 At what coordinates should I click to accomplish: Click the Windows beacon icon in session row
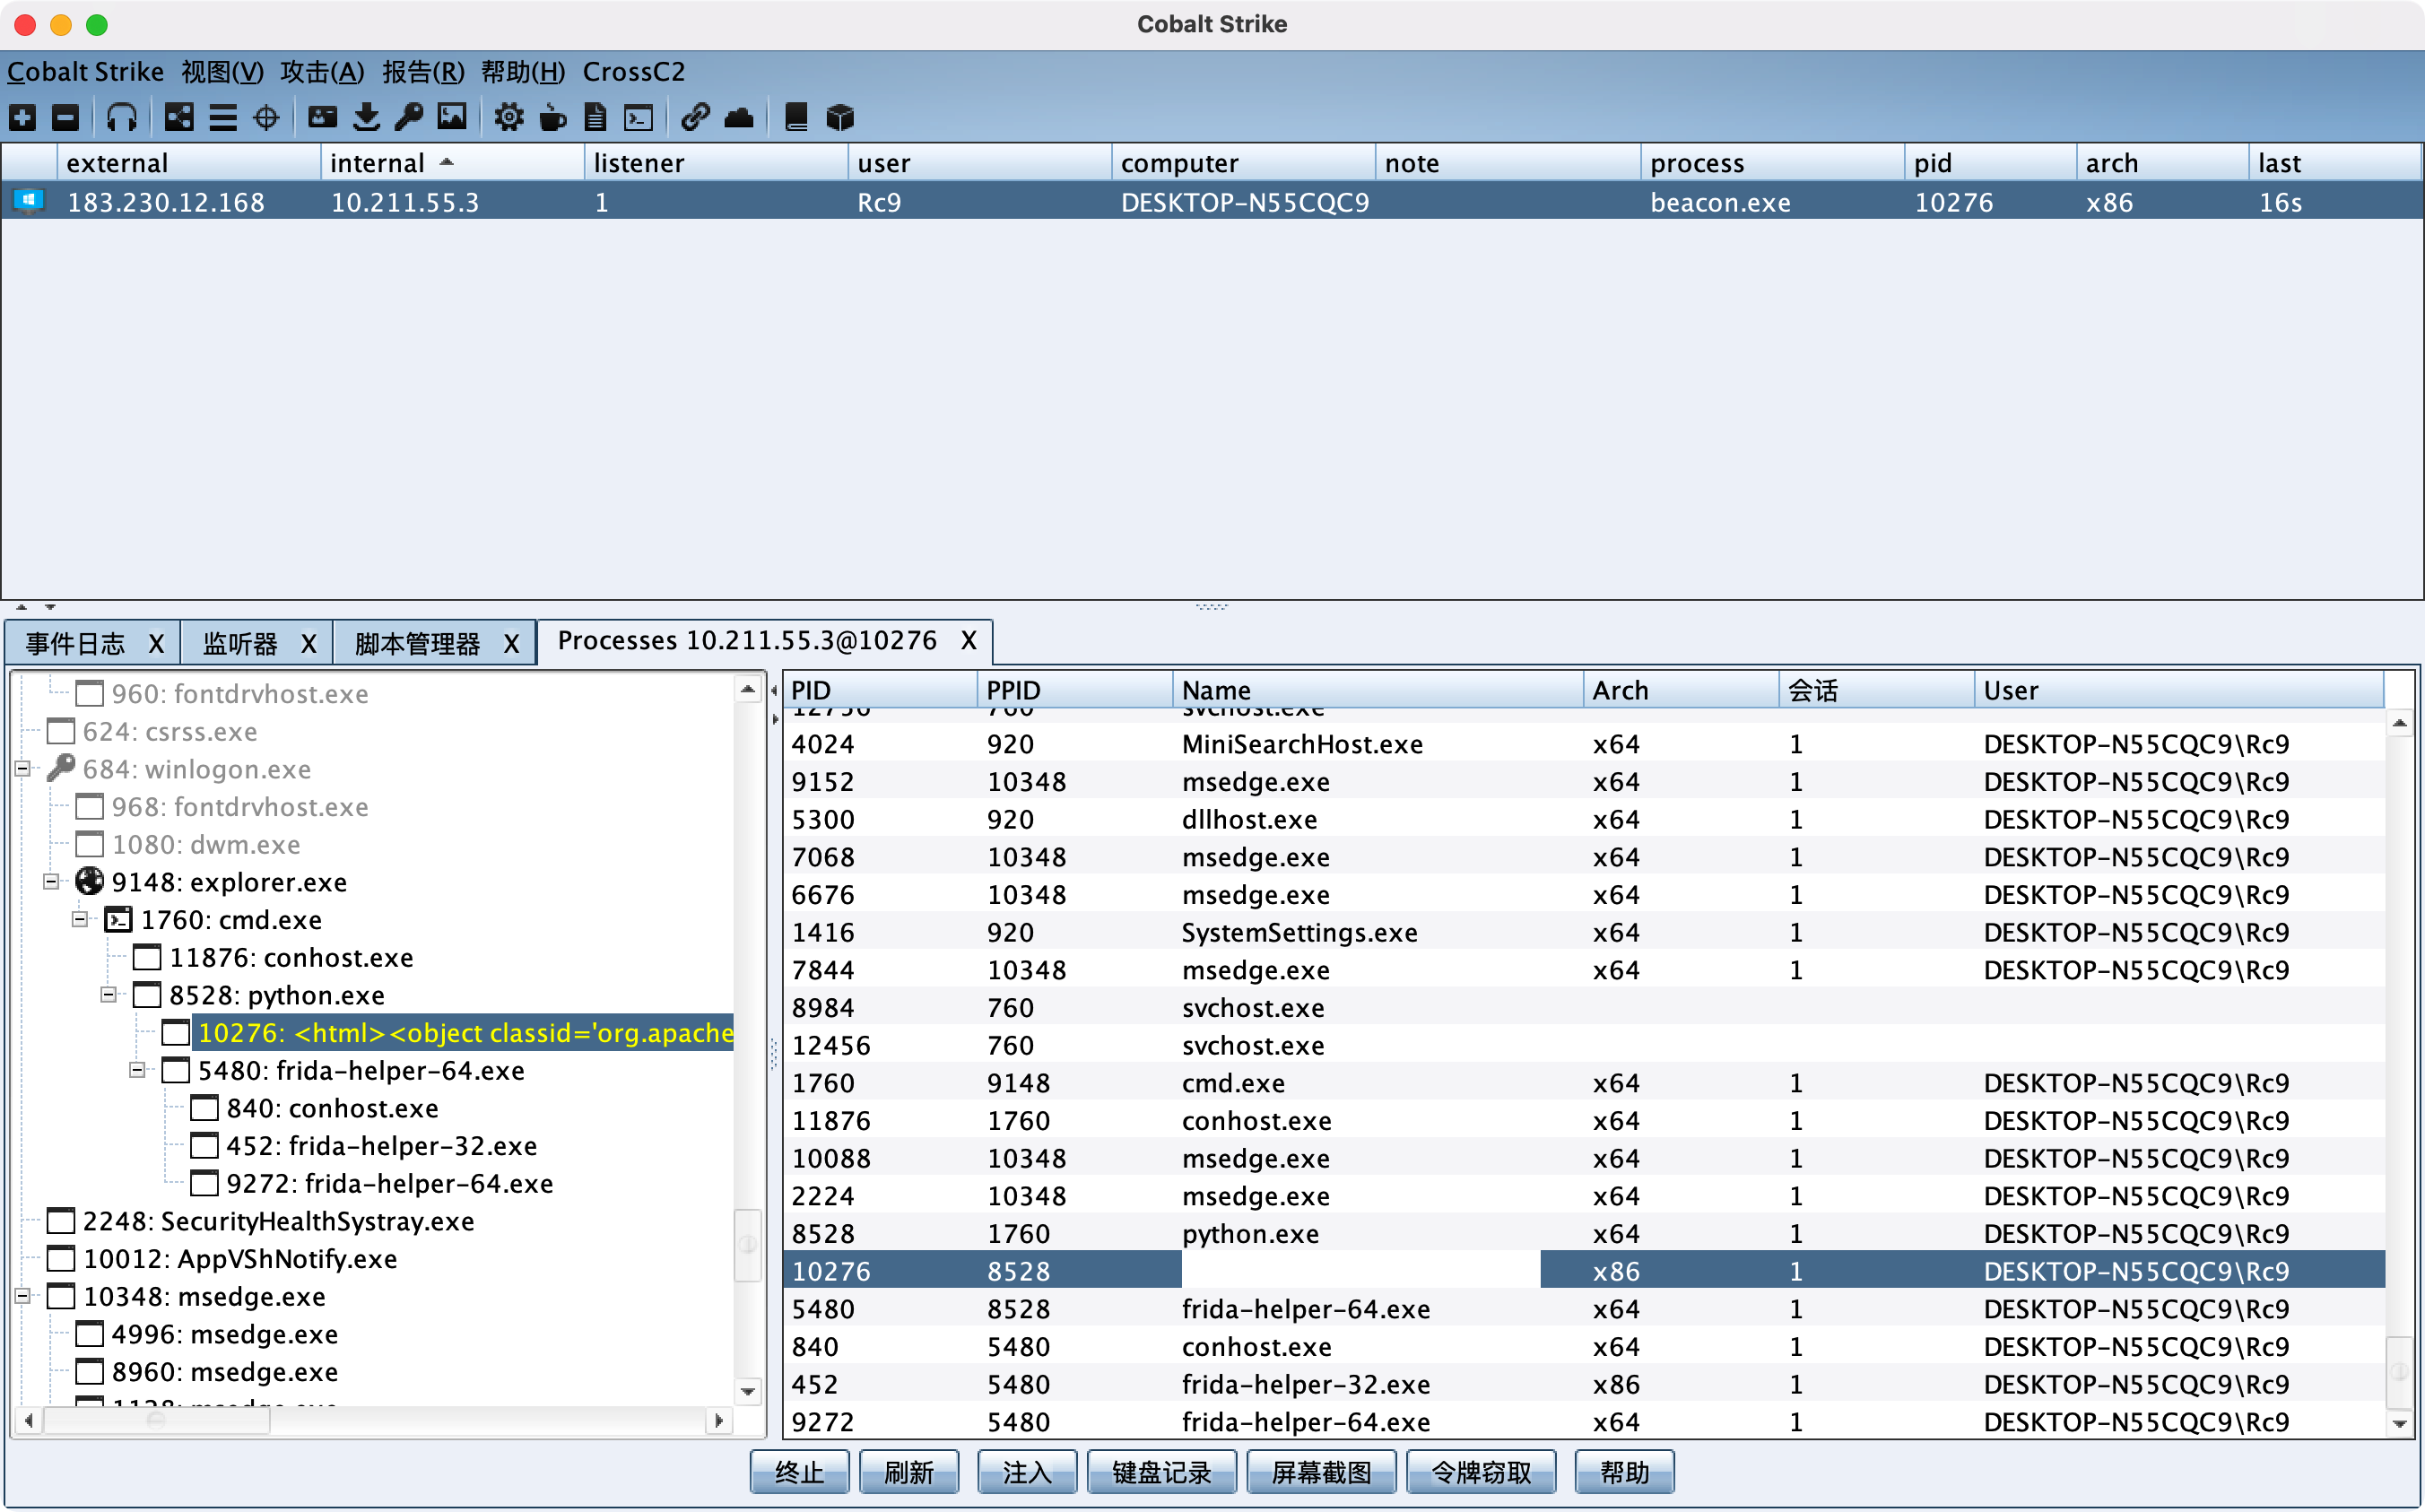(x=29, y=201)
